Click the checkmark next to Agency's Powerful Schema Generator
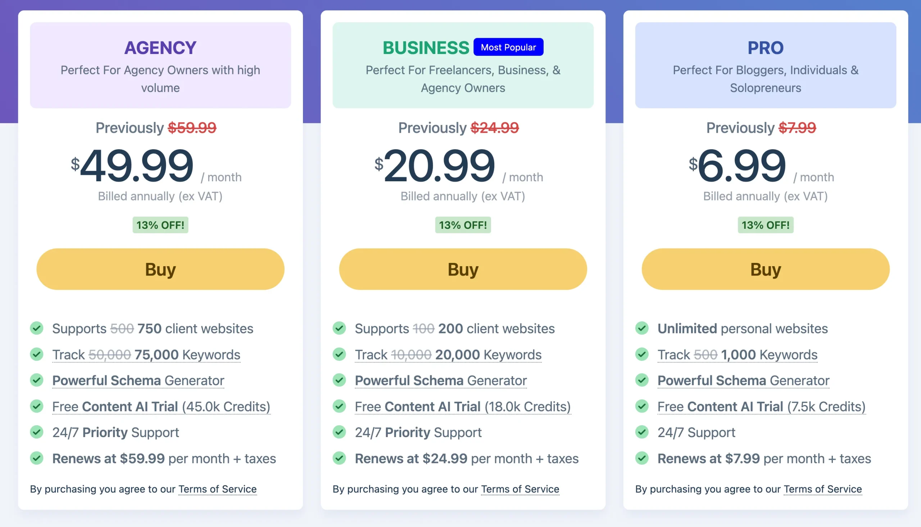The image size is (921, 527). point(37,380)
